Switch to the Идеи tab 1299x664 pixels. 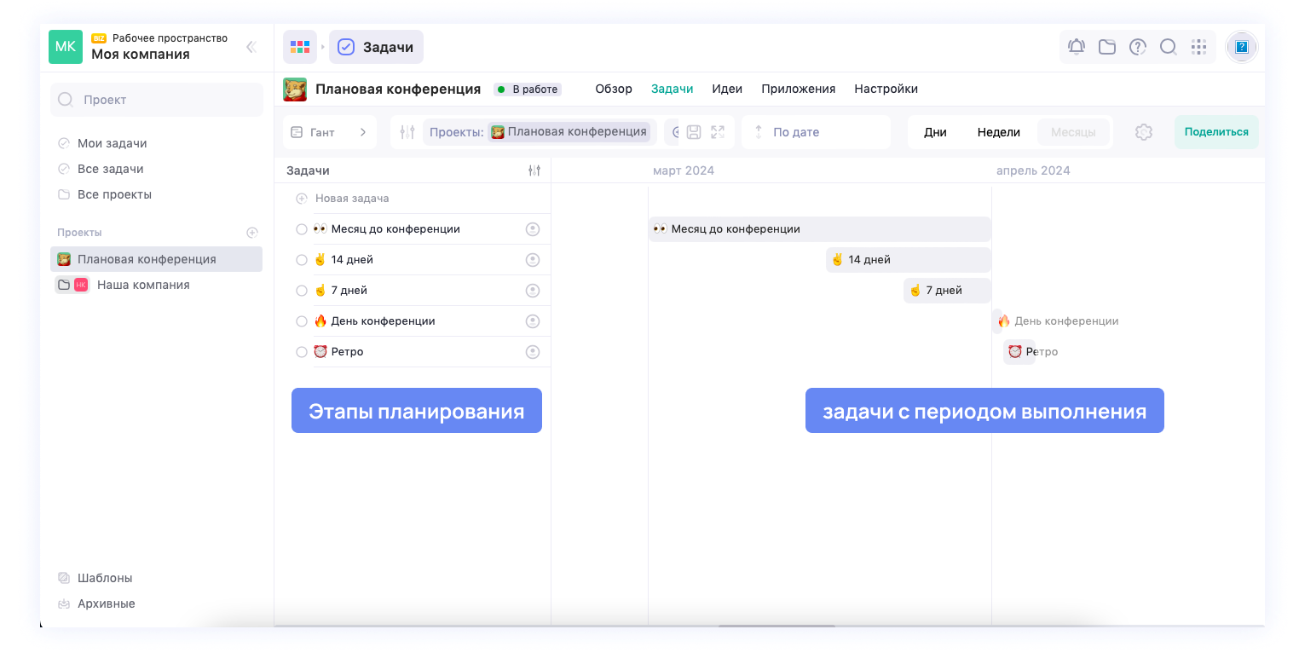click(x=727, y=89)
